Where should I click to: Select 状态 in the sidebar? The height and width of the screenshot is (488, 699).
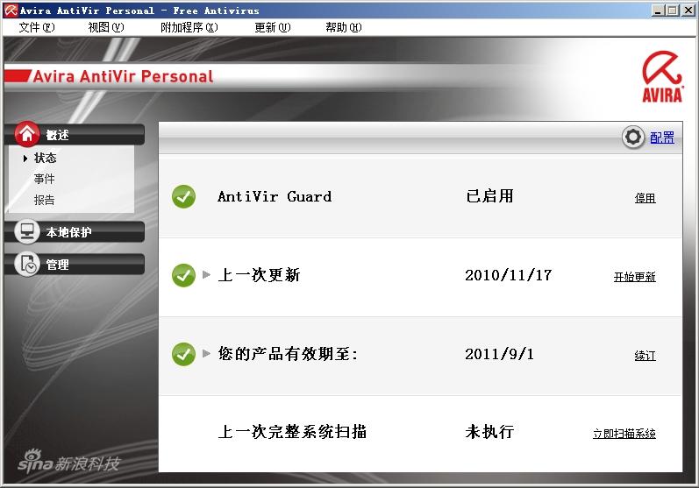coord(45,158)
